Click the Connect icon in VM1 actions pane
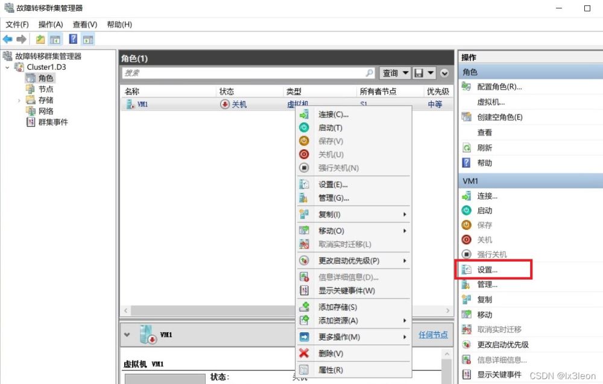Image resolution: width=603 pixels, height=384 pixels. click(x=466, y=196)
